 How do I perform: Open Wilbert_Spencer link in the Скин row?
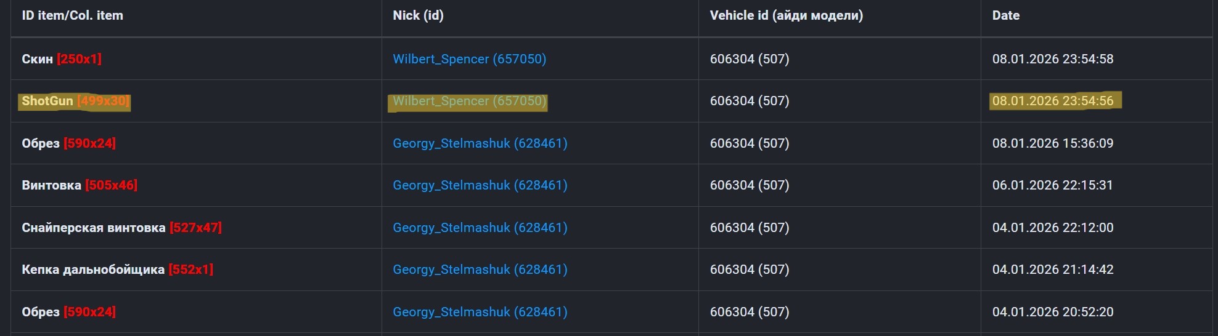click(x=469, y=59)
